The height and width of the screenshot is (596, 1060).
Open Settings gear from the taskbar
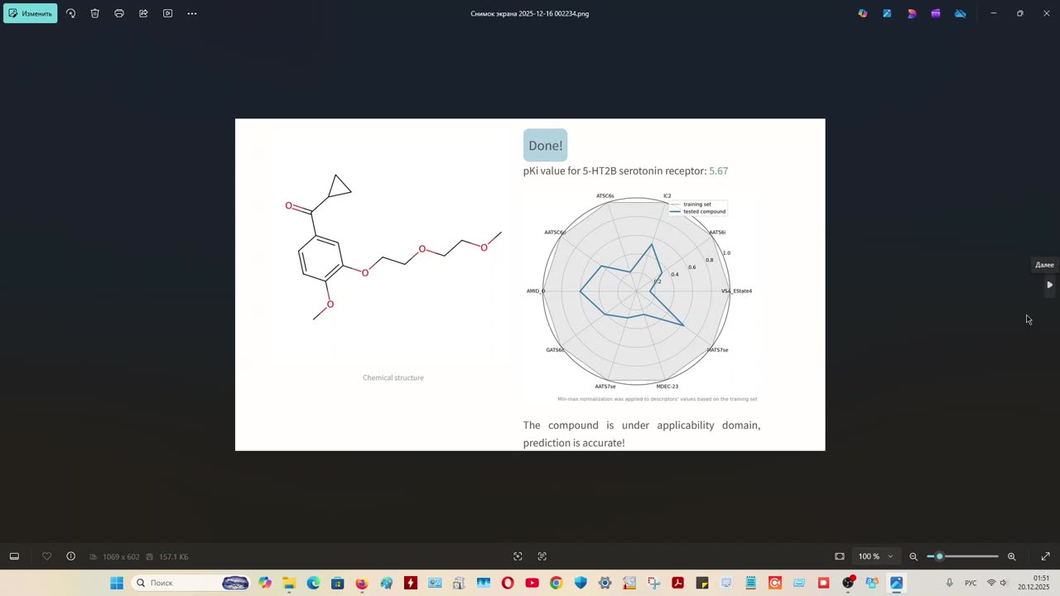tap(605, 583)
